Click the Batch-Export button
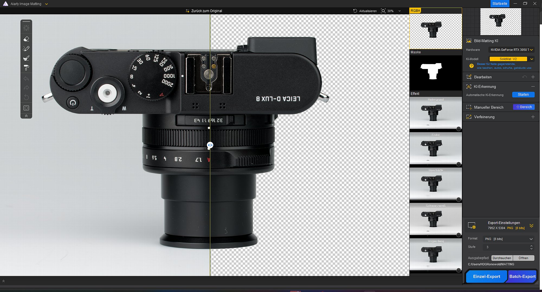Screen dimensions: 542x292 [522, 276]
